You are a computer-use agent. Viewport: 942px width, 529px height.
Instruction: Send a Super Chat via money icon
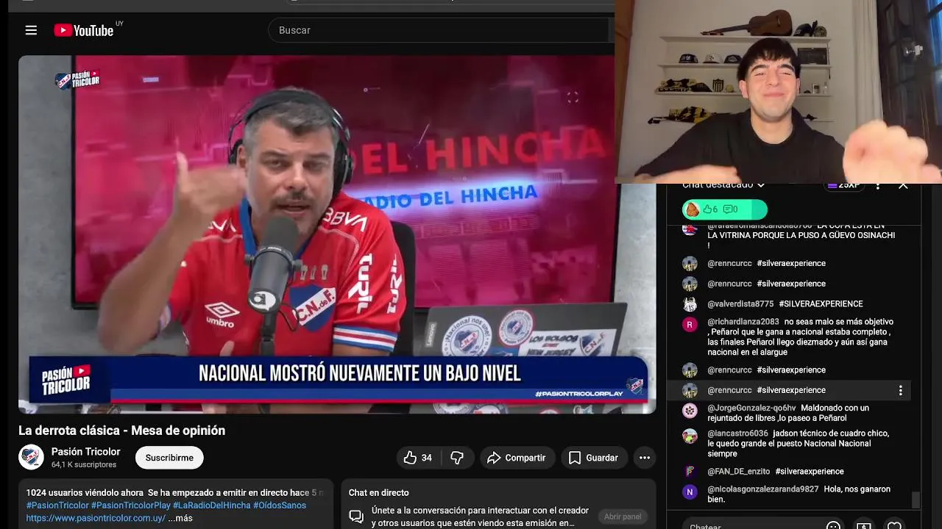tap(864, 526)
